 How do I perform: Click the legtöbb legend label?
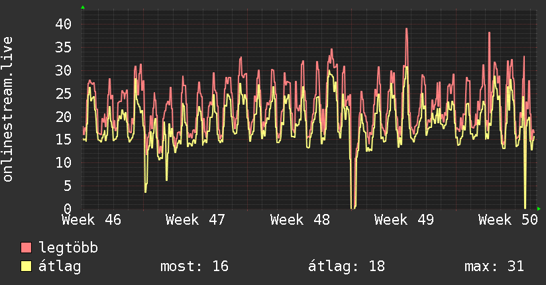[68, 247]
